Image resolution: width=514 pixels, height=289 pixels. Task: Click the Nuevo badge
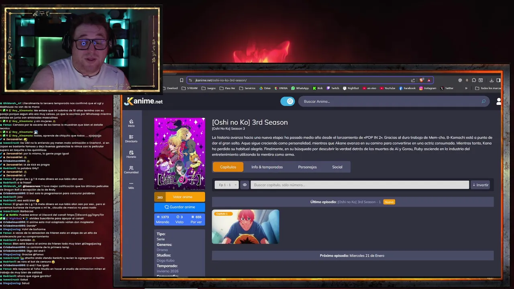389,202
